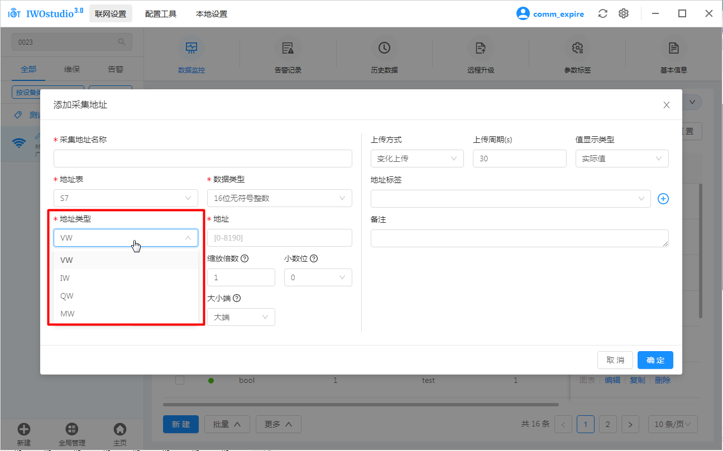Viewport: 723px width, 451px height.
Task: Click the help icon next to 小数位
Action: (314, 259)
